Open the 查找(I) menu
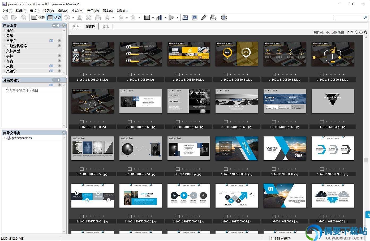370x241 pixels. pos(35,11)
